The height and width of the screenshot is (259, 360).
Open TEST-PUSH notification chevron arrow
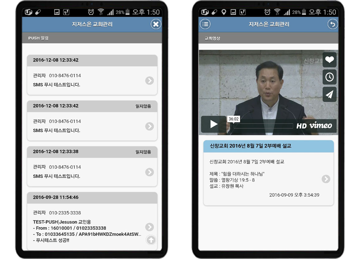pos(150,227)
